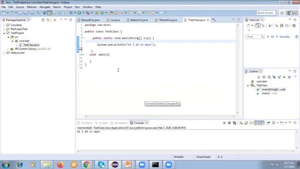Image resolution: width=300 pixels, height=169 pixels.
Task: Click the New Java Package toolbar icon
Action: coord(97,13)
